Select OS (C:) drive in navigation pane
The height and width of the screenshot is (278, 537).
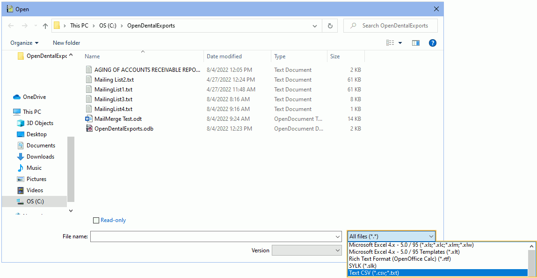pyautogui.click(x=34, y=202)
